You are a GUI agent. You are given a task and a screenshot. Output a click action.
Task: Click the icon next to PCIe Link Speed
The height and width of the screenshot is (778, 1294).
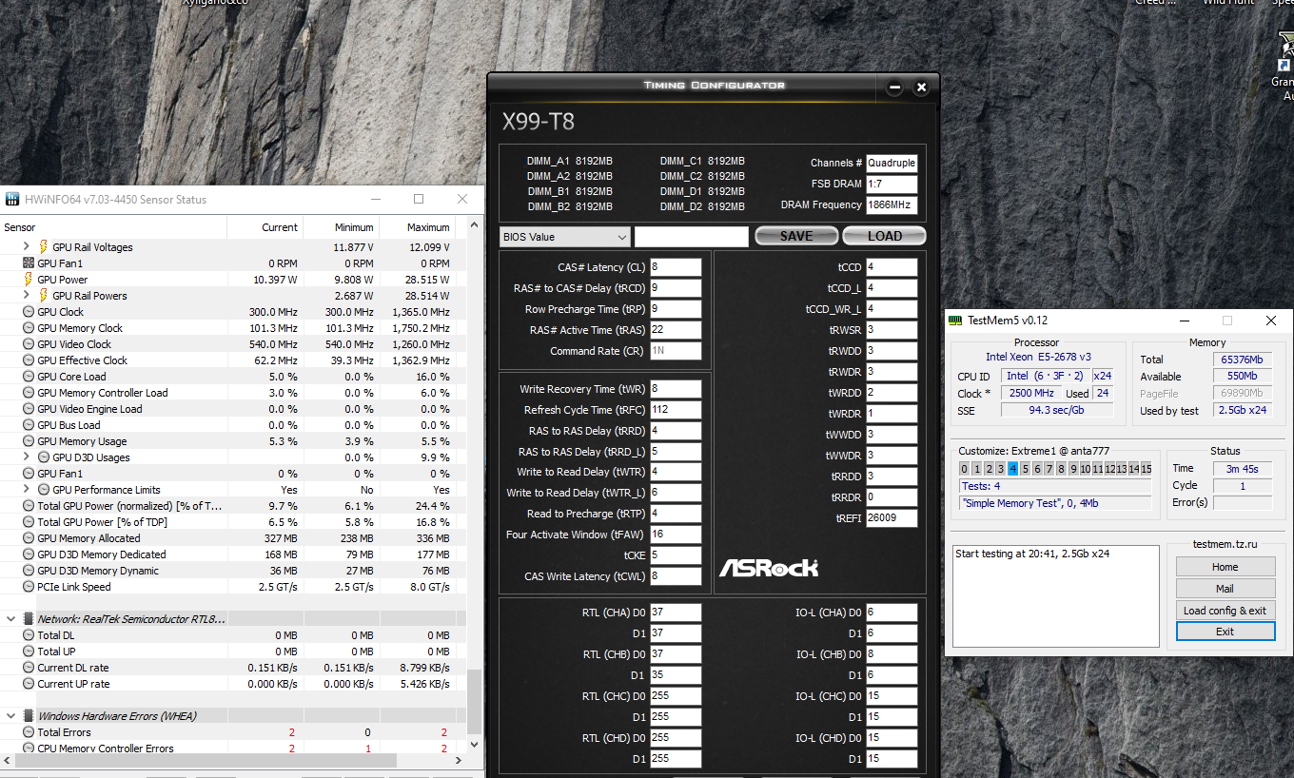click(29, 587)
